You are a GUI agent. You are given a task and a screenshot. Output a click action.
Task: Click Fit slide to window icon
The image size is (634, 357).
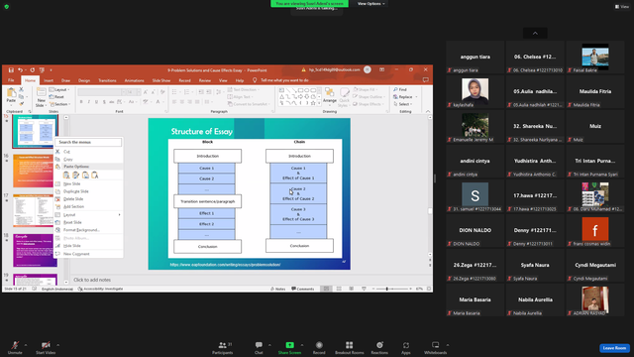coord(429,289)
